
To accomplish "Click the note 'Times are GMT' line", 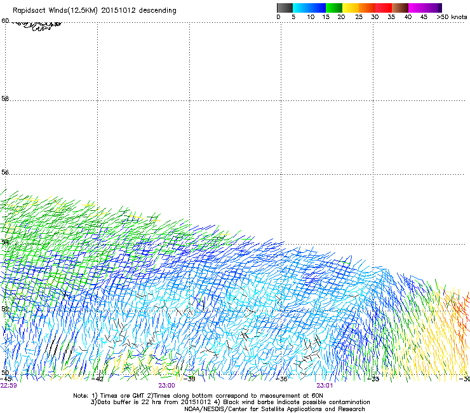I will tap(198, 396).
